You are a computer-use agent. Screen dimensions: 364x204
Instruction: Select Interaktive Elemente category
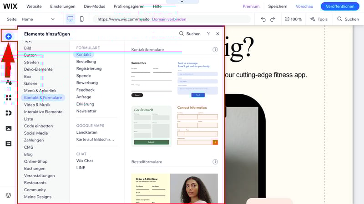43,112
